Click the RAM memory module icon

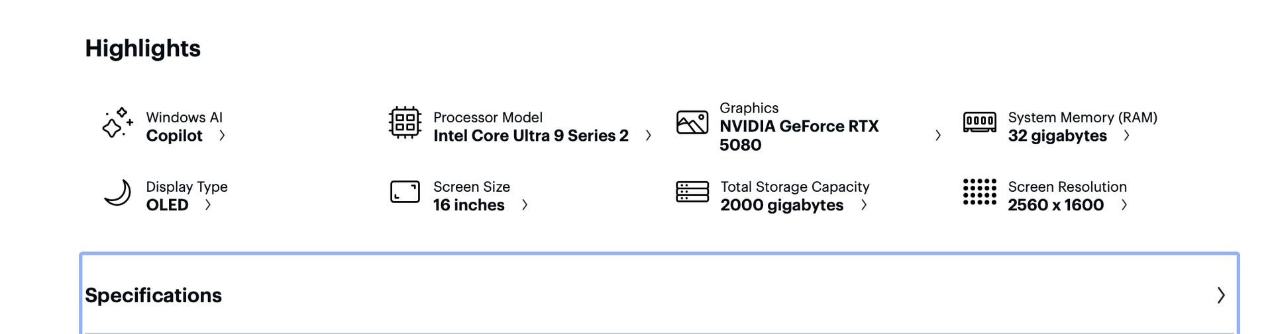click(x=979, y=122)
